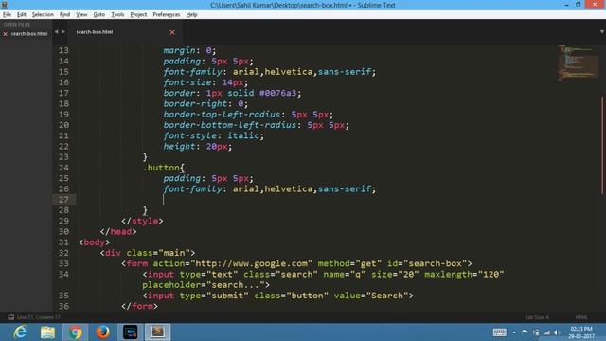606x341 pixels.
Task: Click the closing </head> tag
Action: [x=118, y=231]
